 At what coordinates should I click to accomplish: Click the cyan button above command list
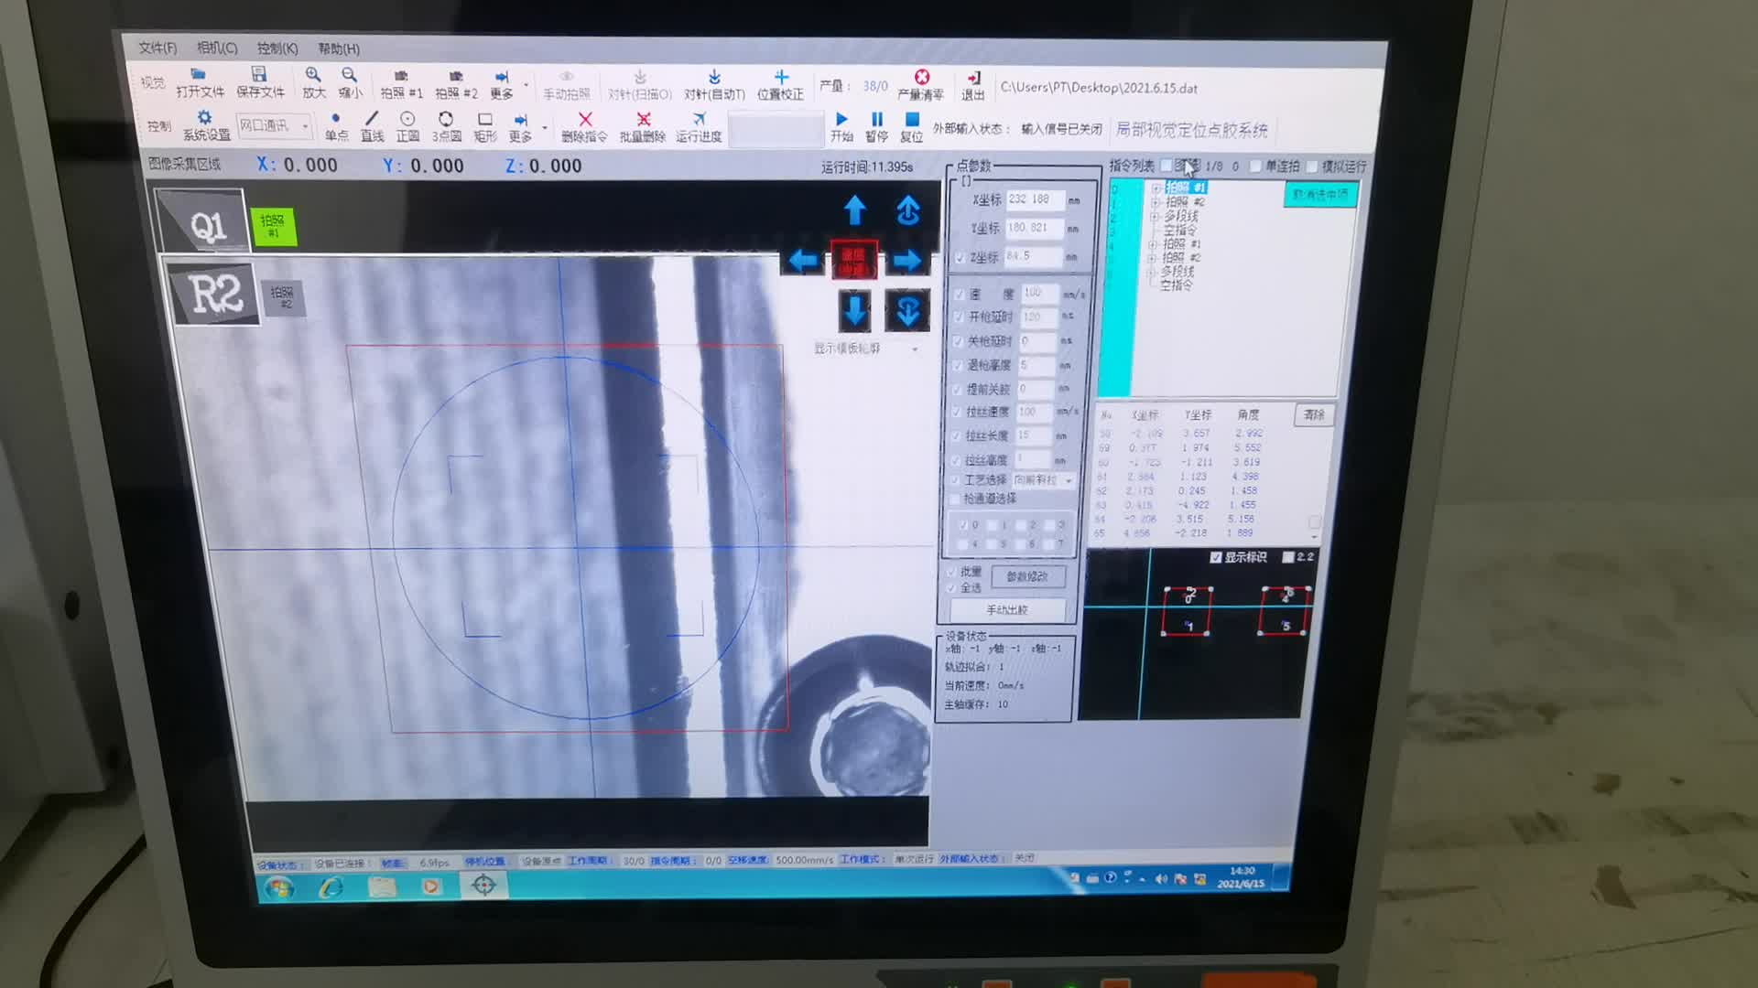click(x=1319, y=194)
